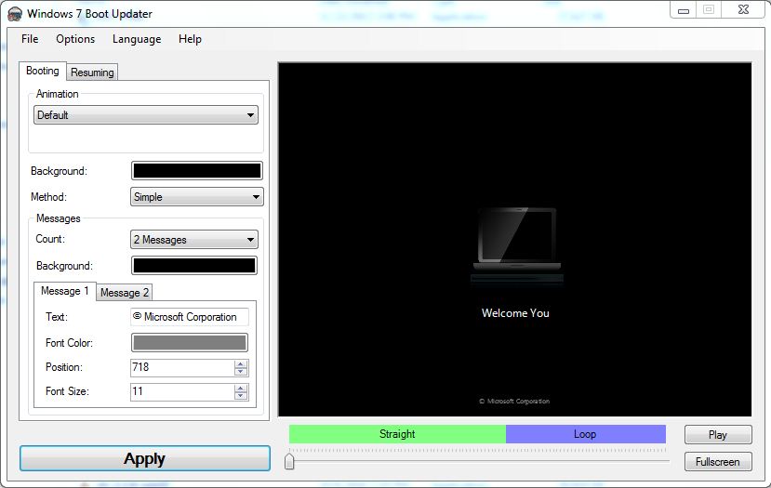The height and width of the screenshot is (488, 771).
Task: Increase Font Size with the up arrow
Action: (241, 389)
